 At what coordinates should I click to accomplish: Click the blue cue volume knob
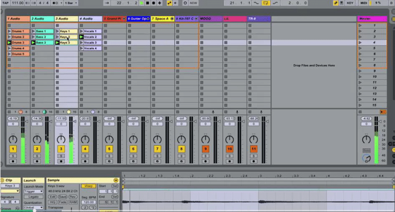pos(367,158)
